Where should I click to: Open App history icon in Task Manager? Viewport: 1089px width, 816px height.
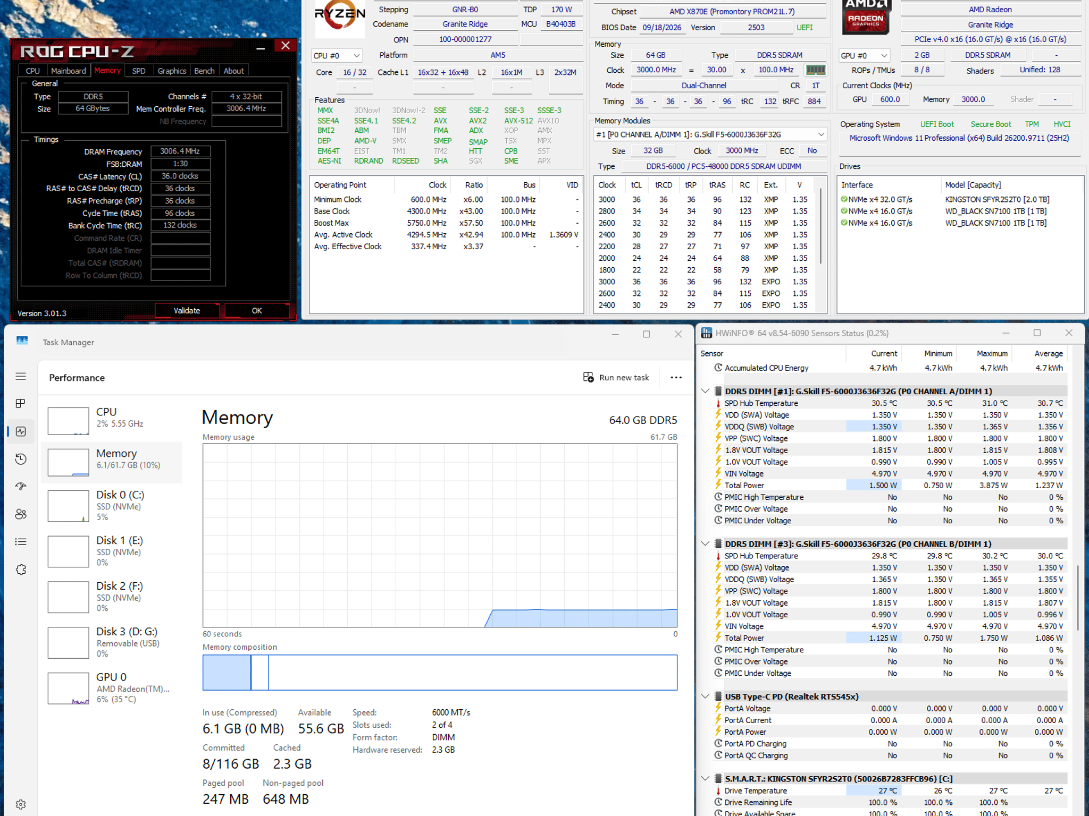coord(21,459)
